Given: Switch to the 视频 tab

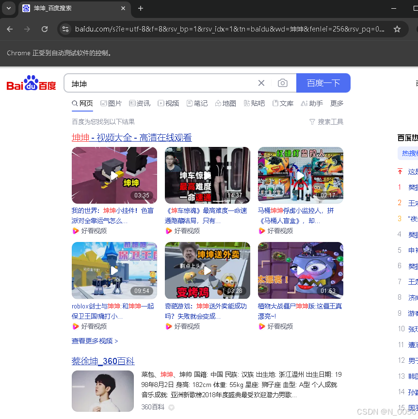Looking at the screenshot, I should click(168, 103).
